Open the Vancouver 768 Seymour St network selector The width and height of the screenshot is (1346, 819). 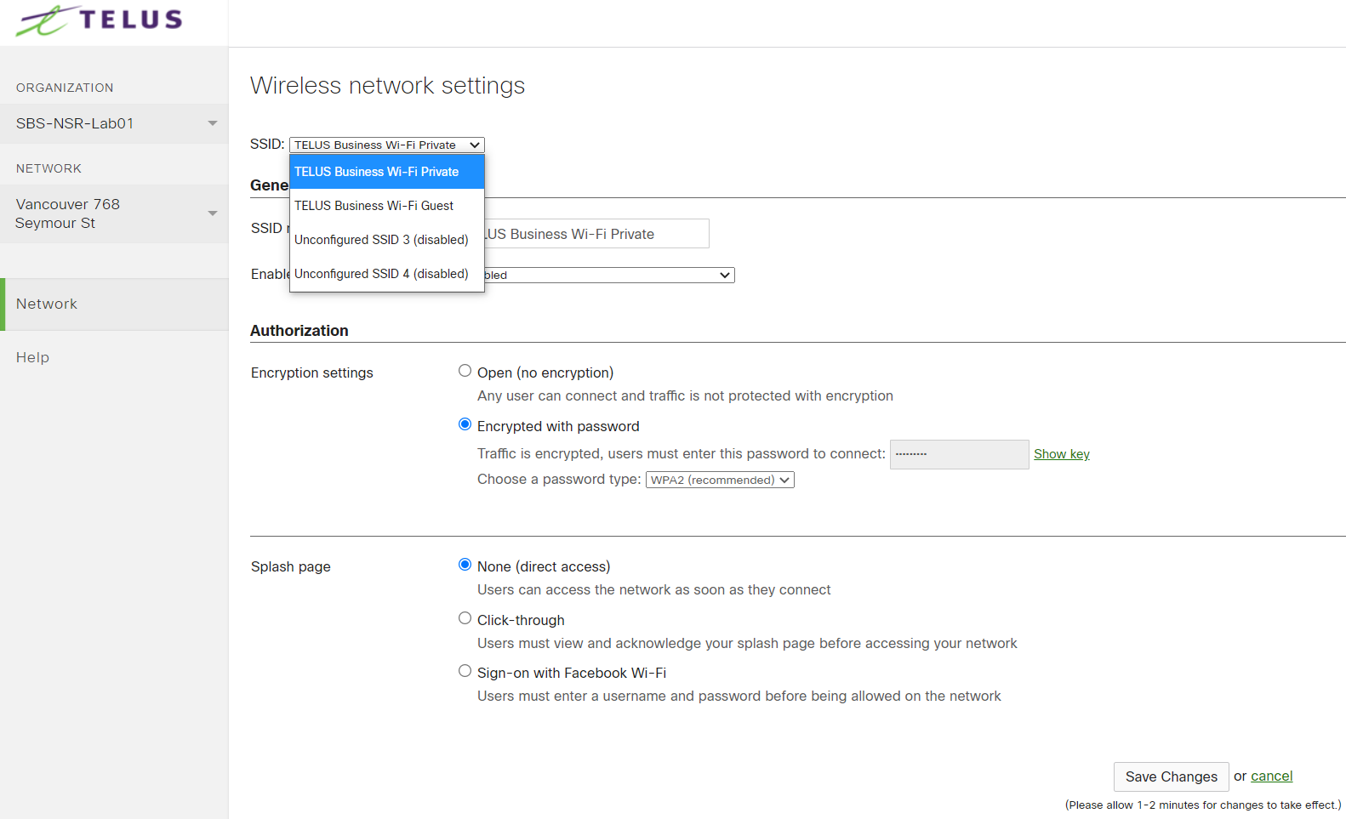(x=114, y=213)
